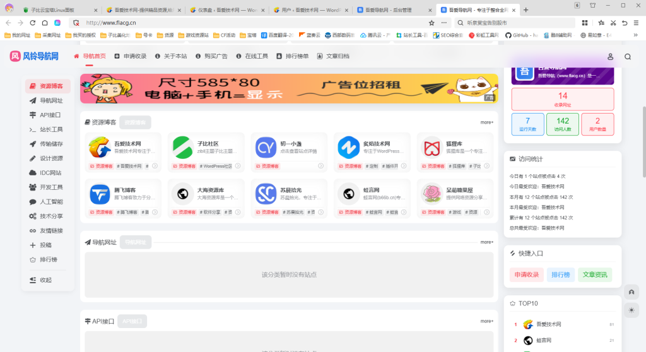Click the 排行榜 quick entry button
This screenshot has height=352, width=646.
(561, 274)
